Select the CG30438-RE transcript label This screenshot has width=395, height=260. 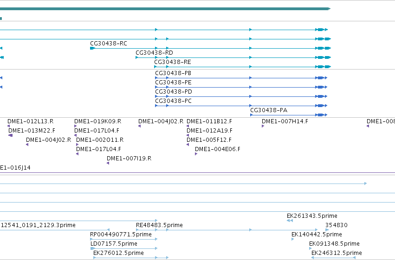[173, 62]
